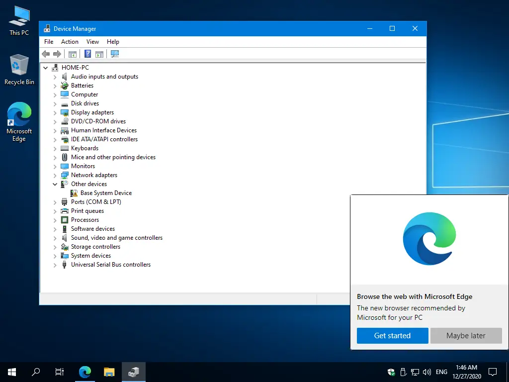
Task: Open the View menu
Action: tap(92, 42)
